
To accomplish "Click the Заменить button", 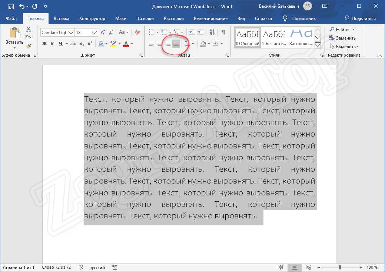I will [x=342, y=38].
